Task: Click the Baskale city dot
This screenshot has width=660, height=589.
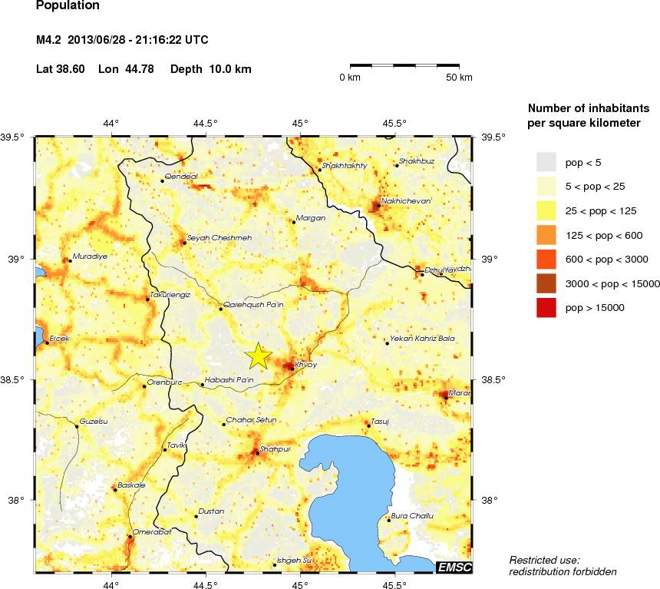Action: [x=115, y=488]
